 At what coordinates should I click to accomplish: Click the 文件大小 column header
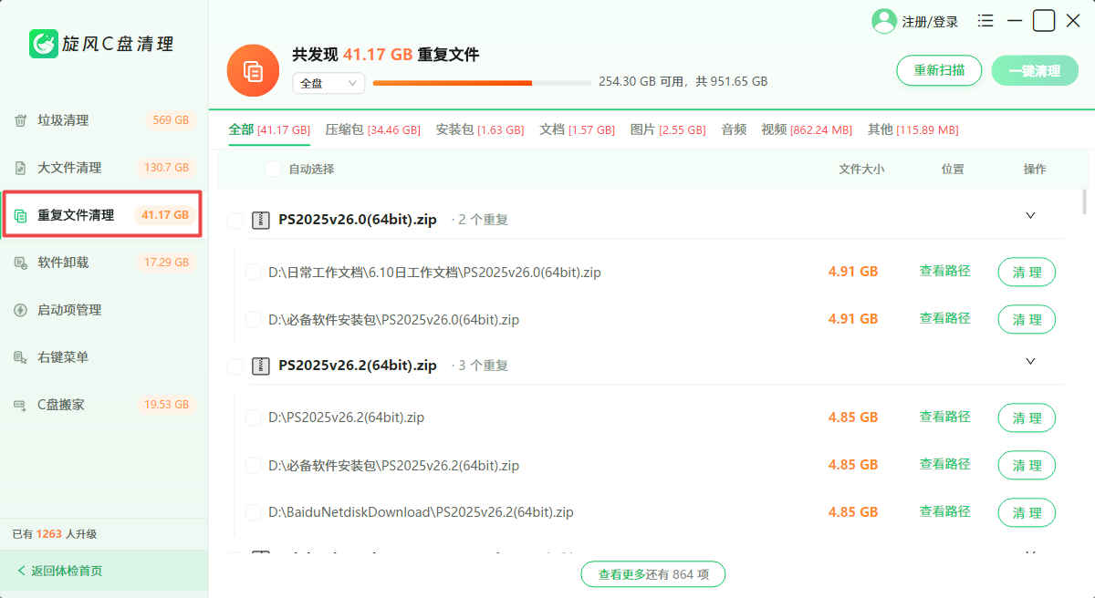(861, 169)
